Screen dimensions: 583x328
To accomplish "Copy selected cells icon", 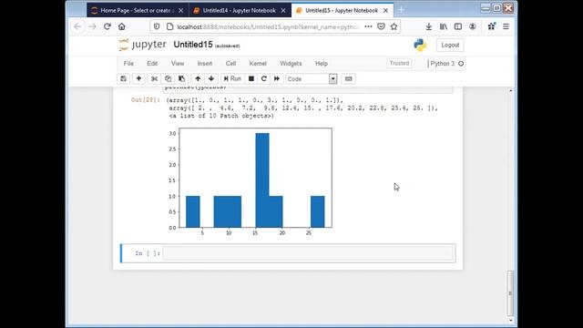I will click(x=168, y=79).
